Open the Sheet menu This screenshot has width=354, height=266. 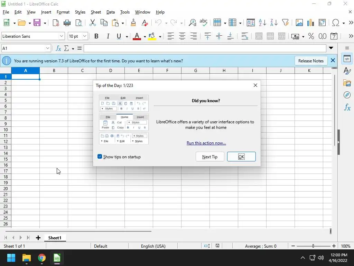tap(96, 12)
